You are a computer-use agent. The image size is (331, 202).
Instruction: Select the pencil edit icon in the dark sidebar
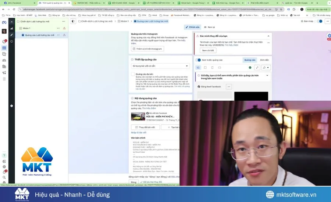(x=12, y=35)
